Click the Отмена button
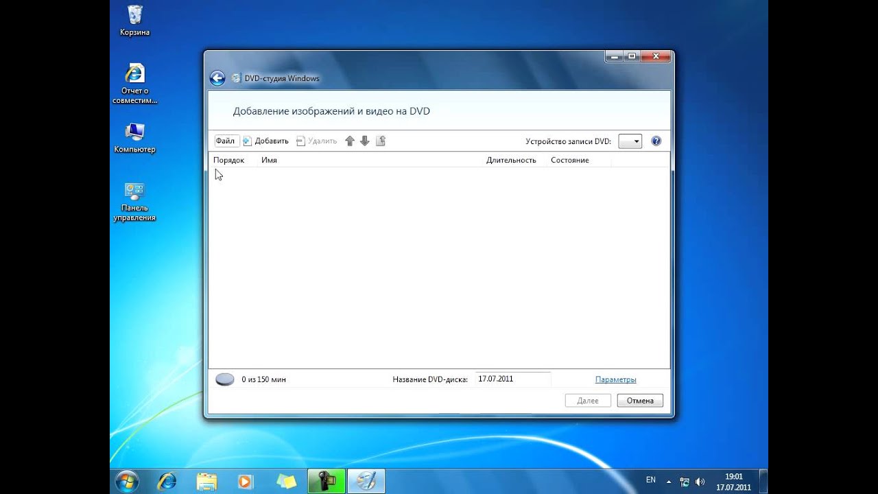This screenshot has width=878, height=494. coord(640,401)
